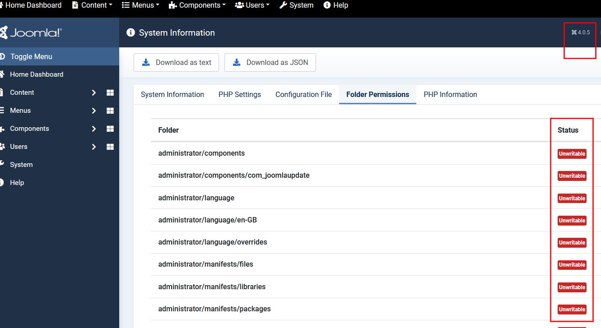Screen dimensions: 601x328
Task: Click Download as JSON button
Action: click(x=270, y=63)
